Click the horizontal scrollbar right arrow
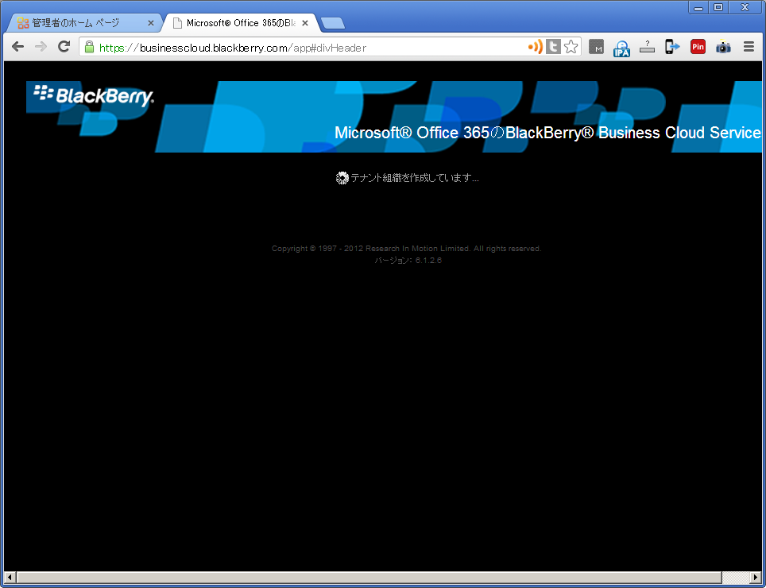Screen dimensions: 766x588 (756, 578)
